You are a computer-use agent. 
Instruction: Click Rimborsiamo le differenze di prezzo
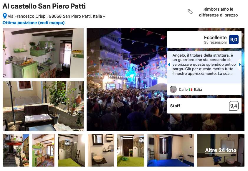(x=218, y=12)
